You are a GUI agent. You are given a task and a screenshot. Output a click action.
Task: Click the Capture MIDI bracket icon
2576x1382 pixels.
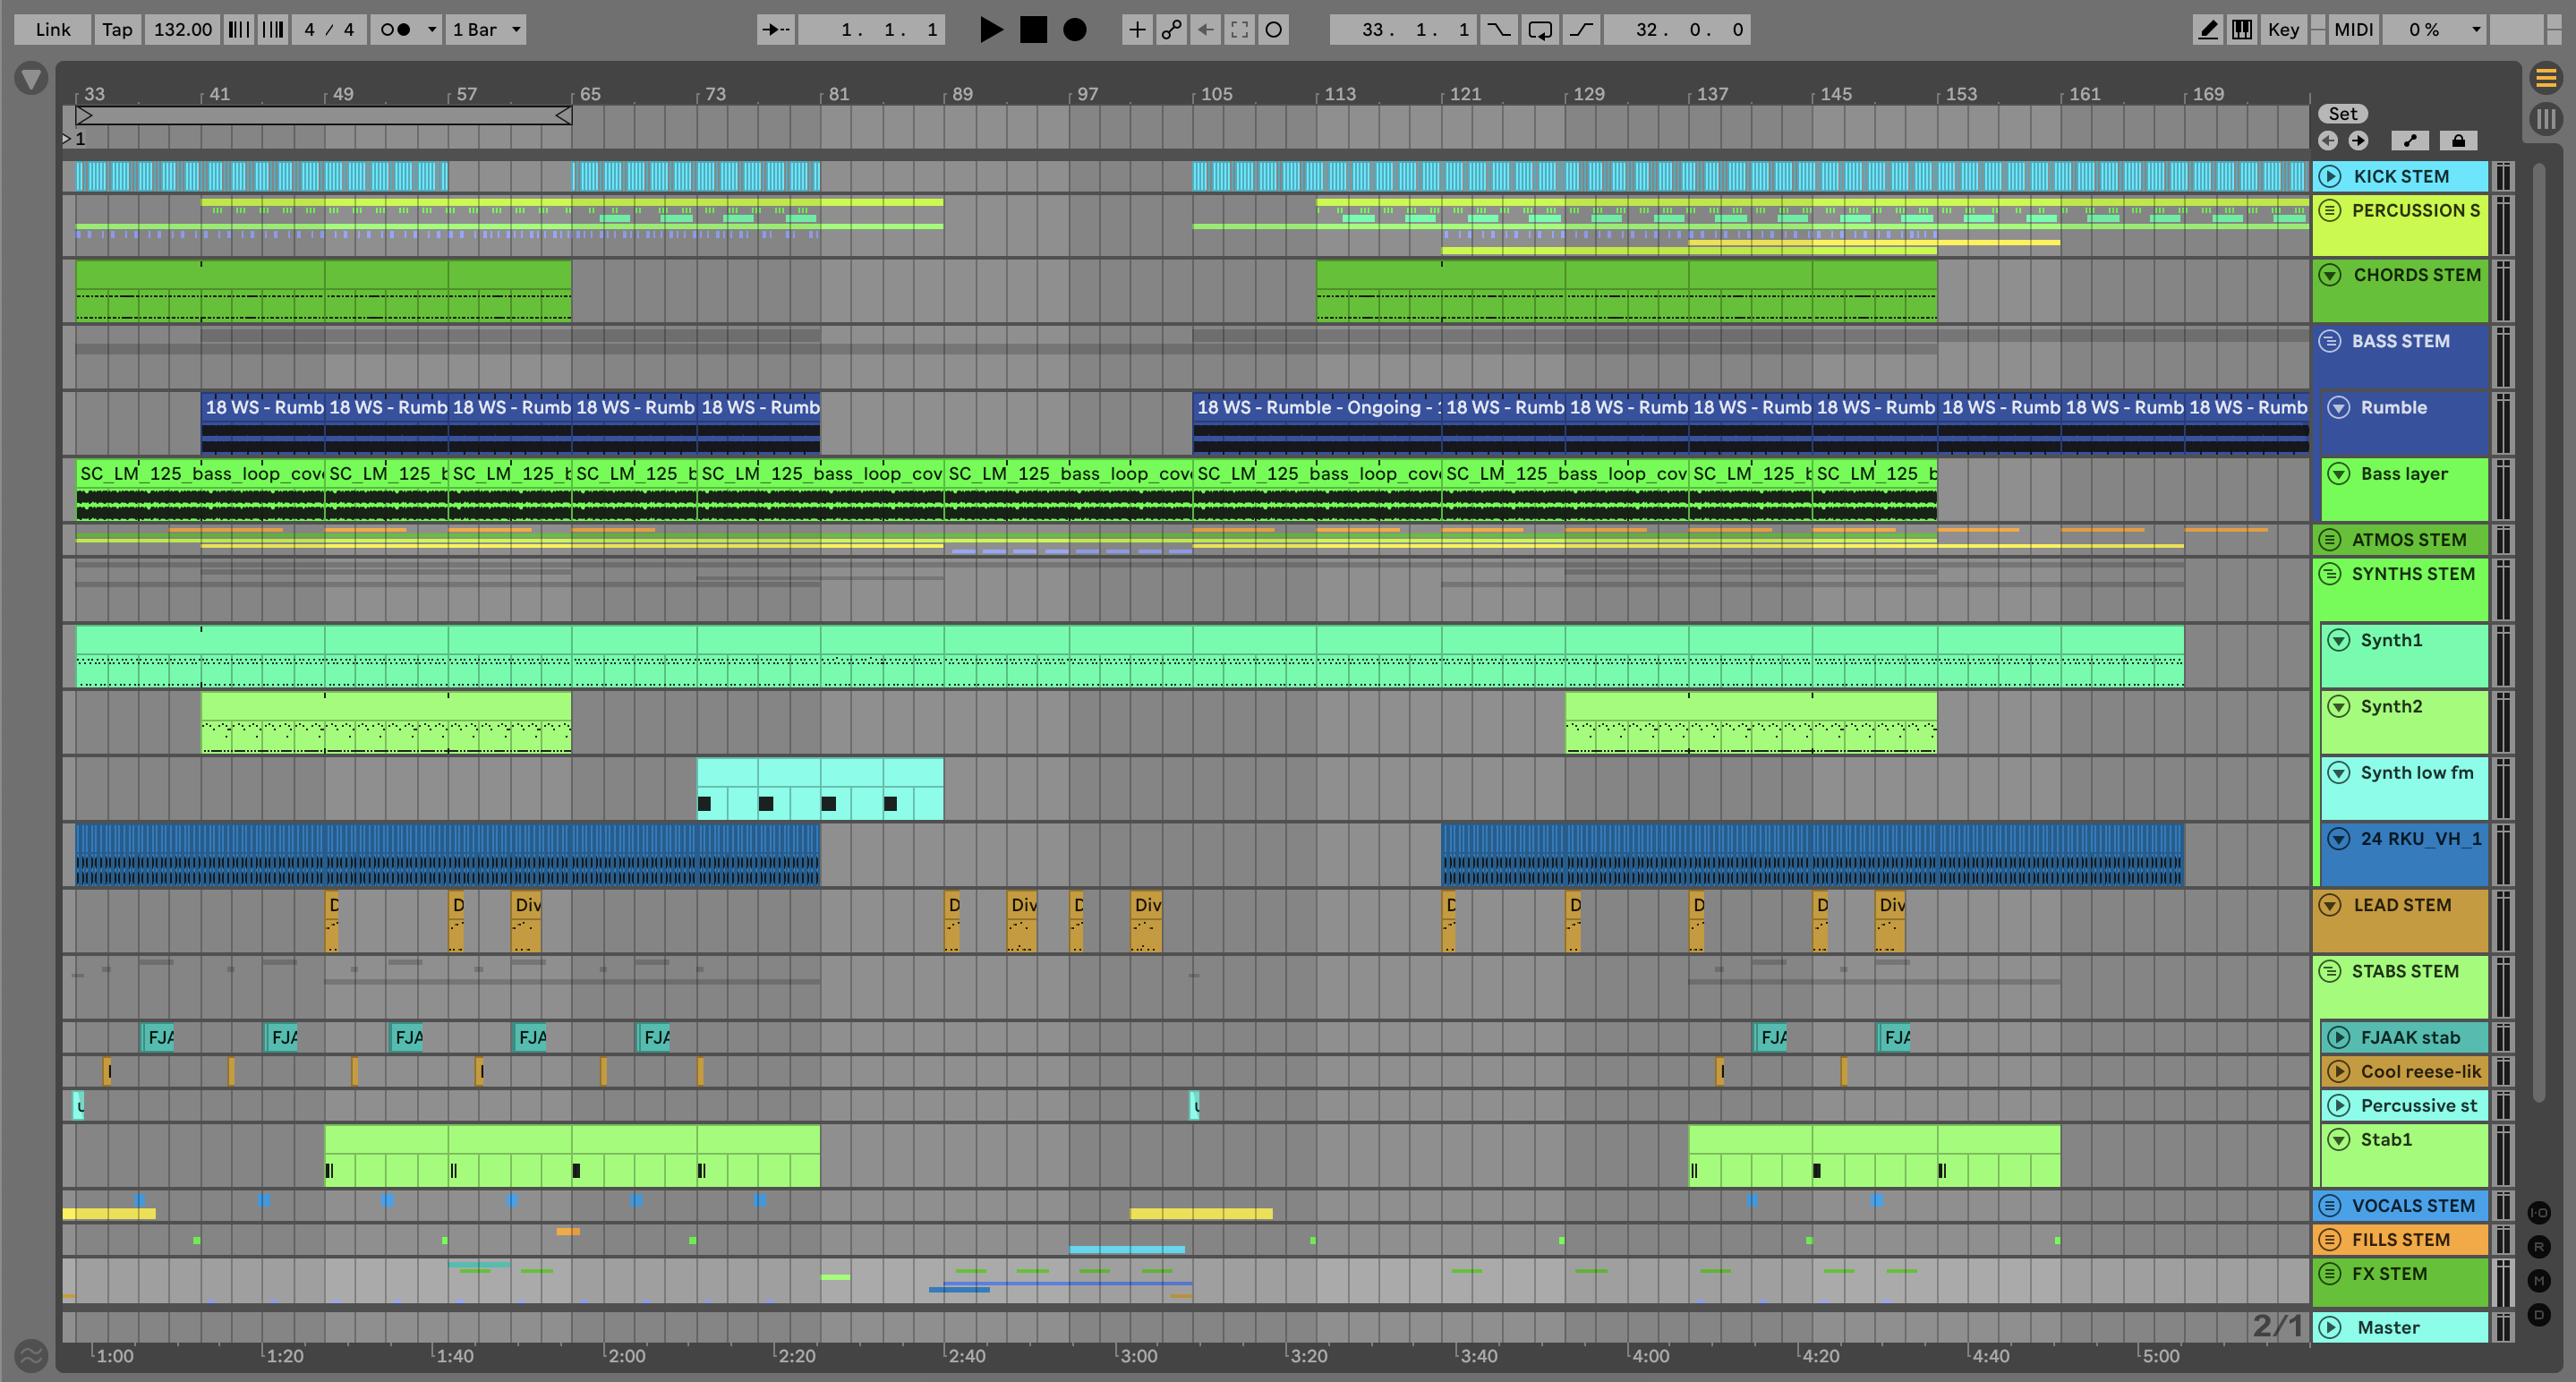pyautogui.click(x=1239, y=29)
